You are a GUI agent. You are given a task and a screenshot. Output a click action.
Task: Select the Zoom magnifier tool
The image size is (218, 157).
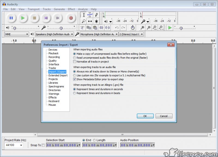point(84,21)
